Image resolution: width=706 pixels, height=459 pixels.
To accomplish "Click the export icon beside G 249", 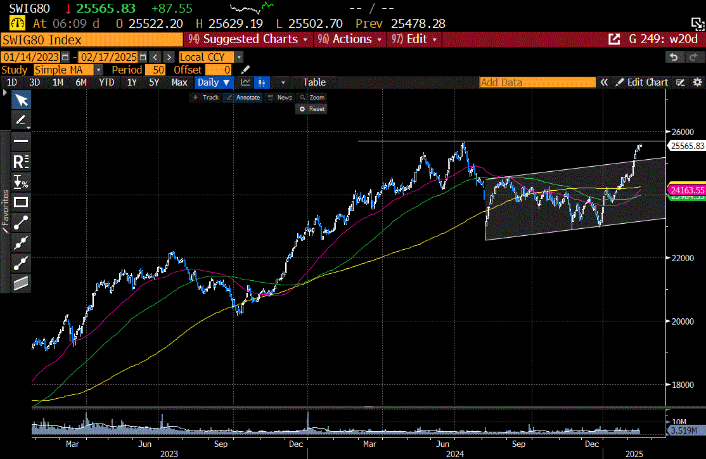I will [614, 39].
